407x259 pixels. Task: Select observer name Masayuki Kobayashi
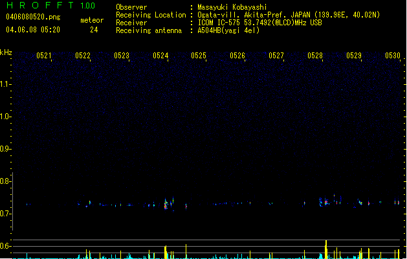tap(232, 7)
